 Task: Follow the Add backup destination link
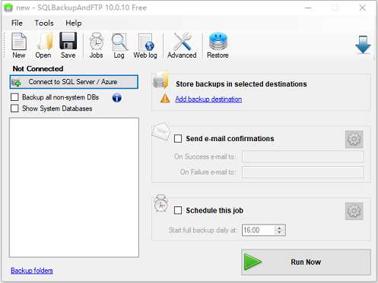click(208, 99)
